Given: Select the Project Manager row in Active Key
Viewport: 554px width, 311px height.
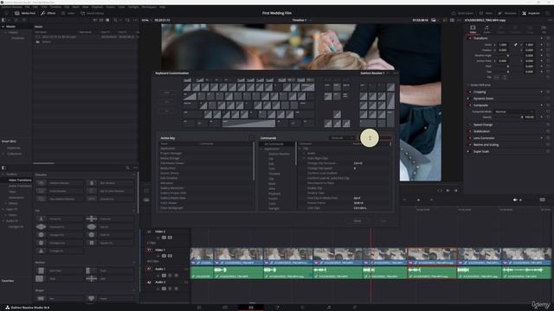Looking at the screenshot, I should tap(206, 154).
